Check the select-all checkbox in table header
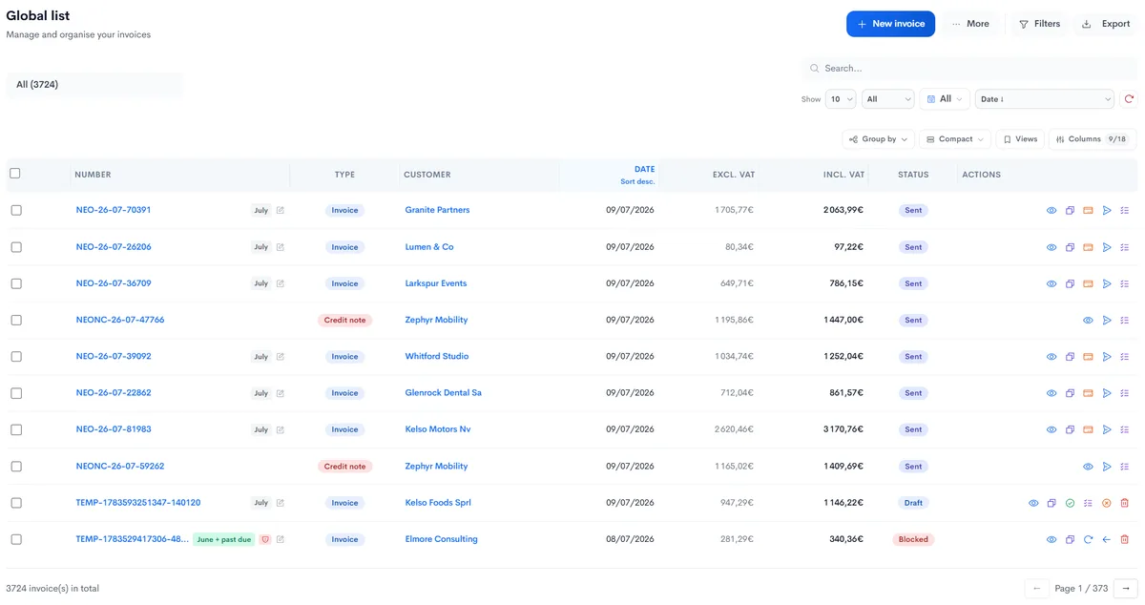Image resolution: width=1145 pixels, height=605 pixels. point(14,174)
